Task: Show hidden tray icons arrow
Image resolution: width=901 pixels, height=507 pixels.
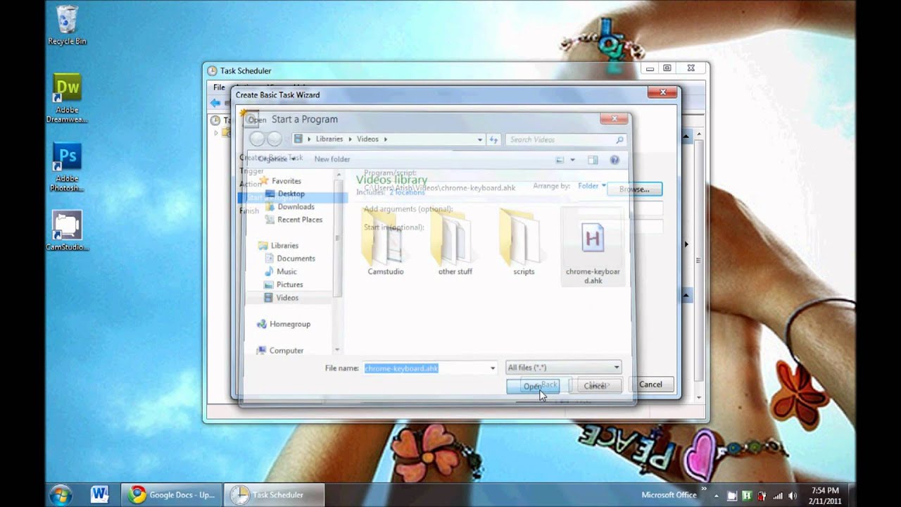Action: [x=717, y=495]
